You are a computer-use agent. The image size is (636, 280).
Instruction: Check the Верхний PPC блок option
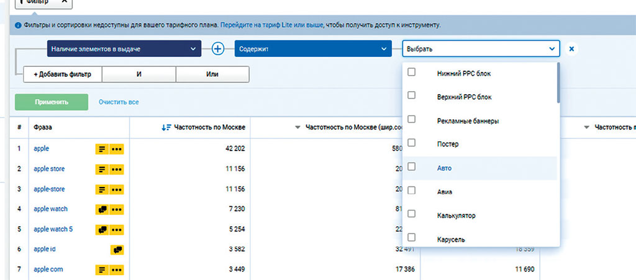pos(411,95)
